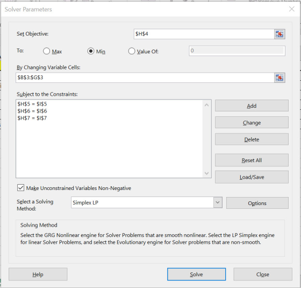
Task: Close the Solver Parameters dialog with X
Action: pos(291,9)
